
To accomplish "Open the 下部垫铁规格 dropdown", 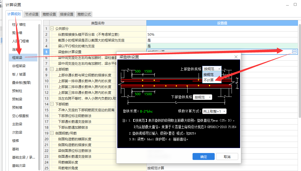I will tap(203, 97).
